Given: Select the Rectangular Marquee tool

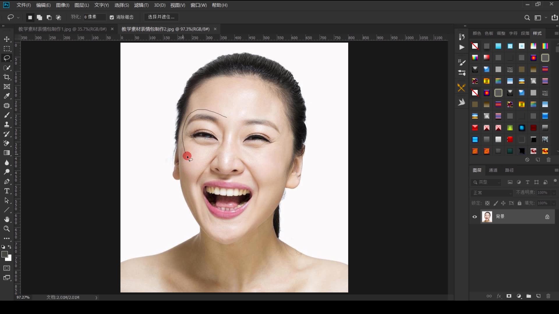Looking at the screenshot, I should 7,49.
